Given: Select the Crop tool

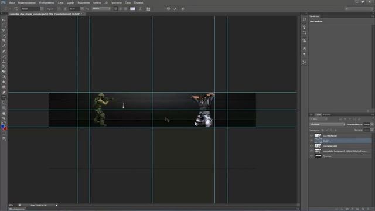Looking at the screenshot, I should [x=4, y=40].
